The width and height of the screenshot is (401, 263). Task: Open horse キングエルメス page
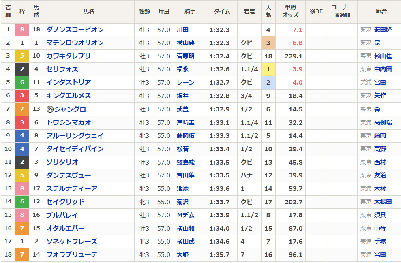69,96
